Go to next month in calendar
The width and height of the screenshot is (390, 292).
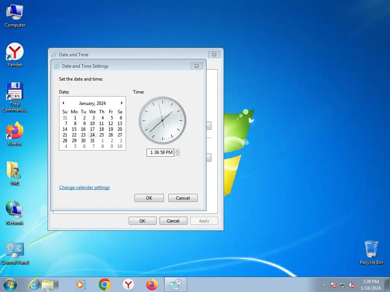[x=121, y=103]
